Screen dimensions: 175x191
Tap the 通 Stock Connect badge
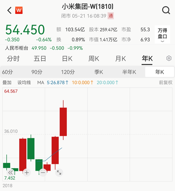pos(111,16)
